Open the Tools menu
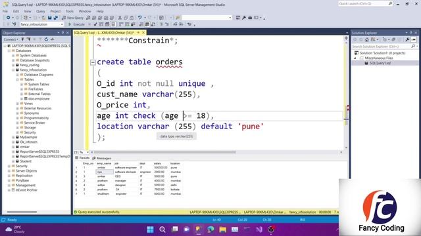421x236 pixels. coord(70,11)
